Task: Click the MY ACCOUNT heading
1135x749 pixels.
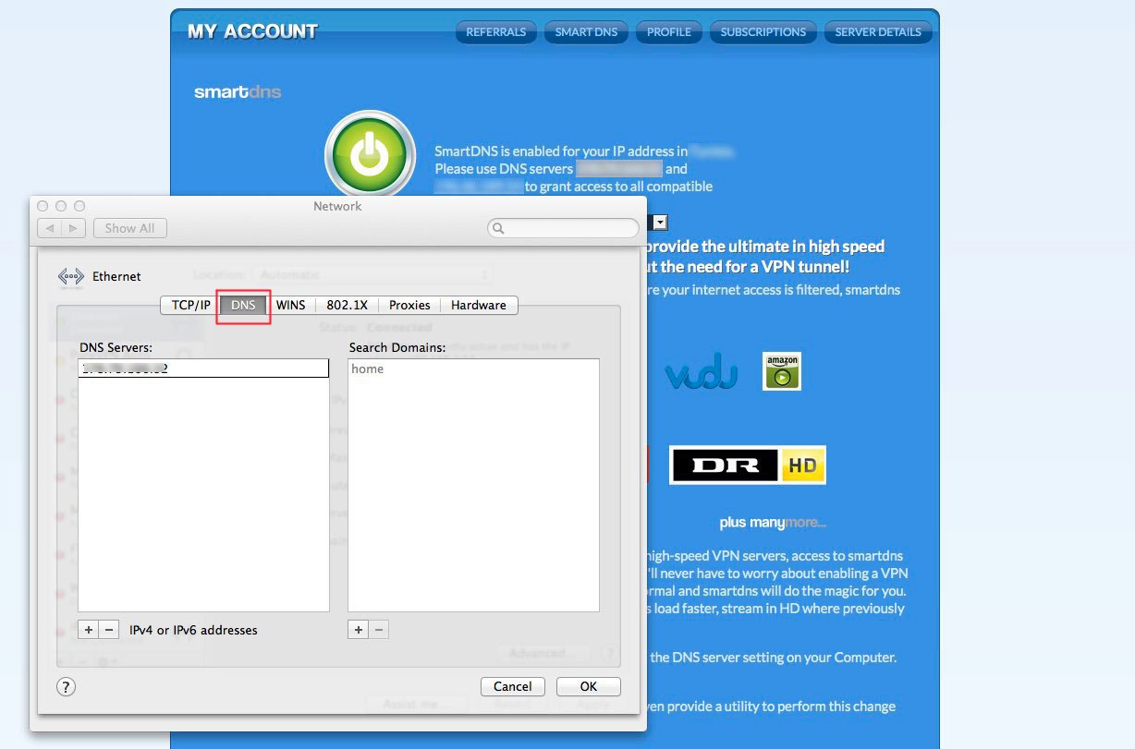Action: click(x=252, y=31)
